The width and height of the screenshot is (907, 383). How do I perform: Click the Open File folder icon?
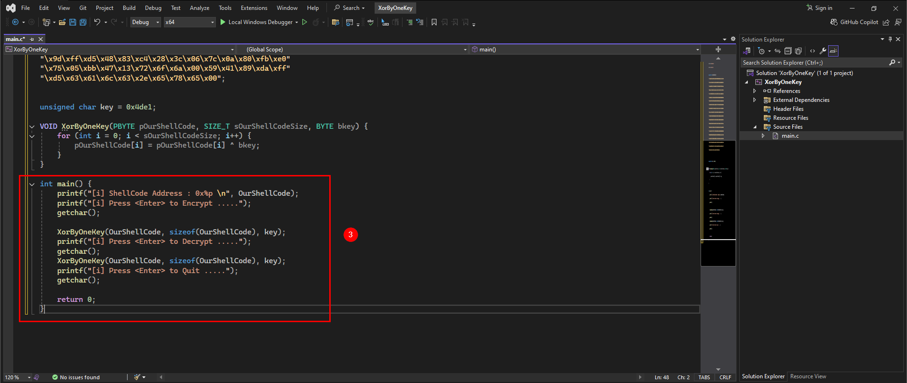pos(62,22)
